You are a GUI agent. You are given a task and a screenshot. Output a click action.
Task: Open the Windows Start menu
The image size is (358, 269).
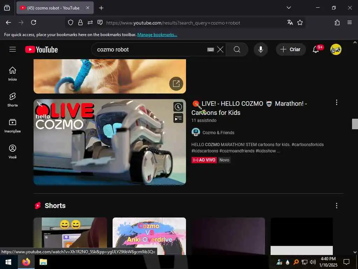pos(9,262)
